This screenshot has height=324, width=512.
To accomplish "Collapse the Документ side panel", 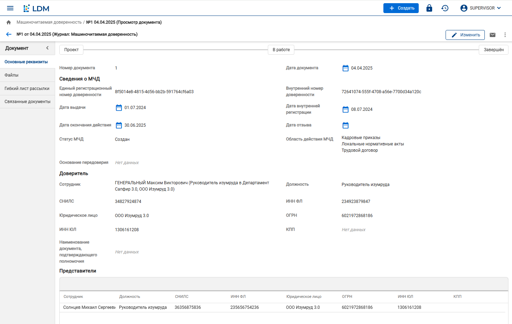I will click(47, 48).
